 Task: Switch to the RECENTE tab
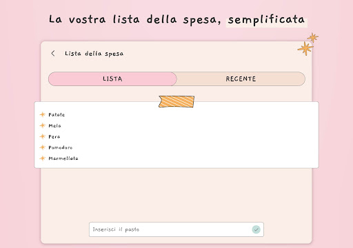click(241, 79)
